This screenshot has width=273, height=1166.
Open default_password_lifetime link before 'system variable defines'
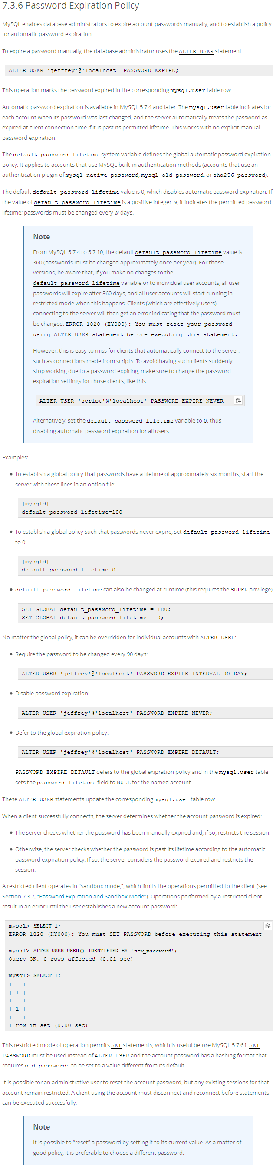point(56,154)
